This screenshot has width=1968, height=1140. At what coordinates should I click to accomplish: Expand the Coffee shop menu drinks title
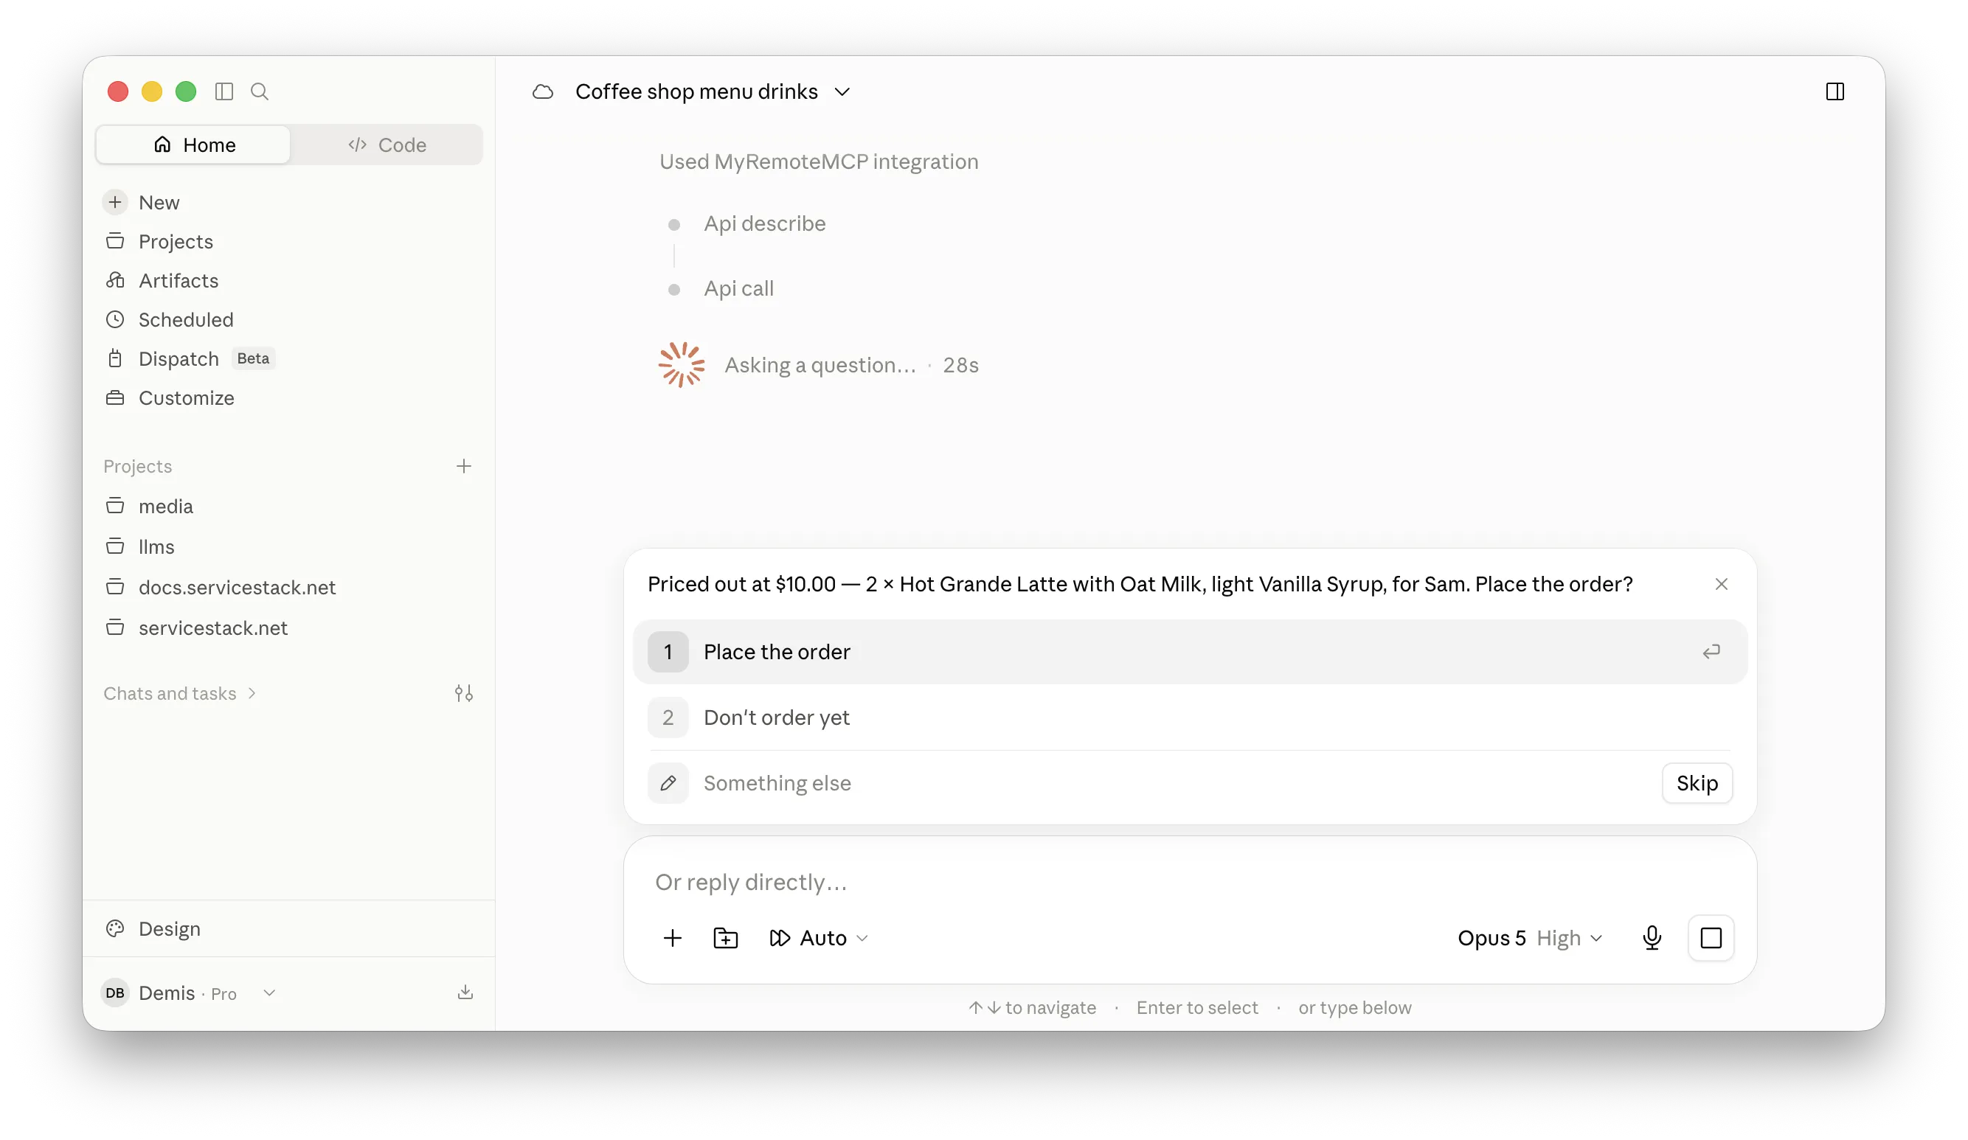[x=713, y=91]
